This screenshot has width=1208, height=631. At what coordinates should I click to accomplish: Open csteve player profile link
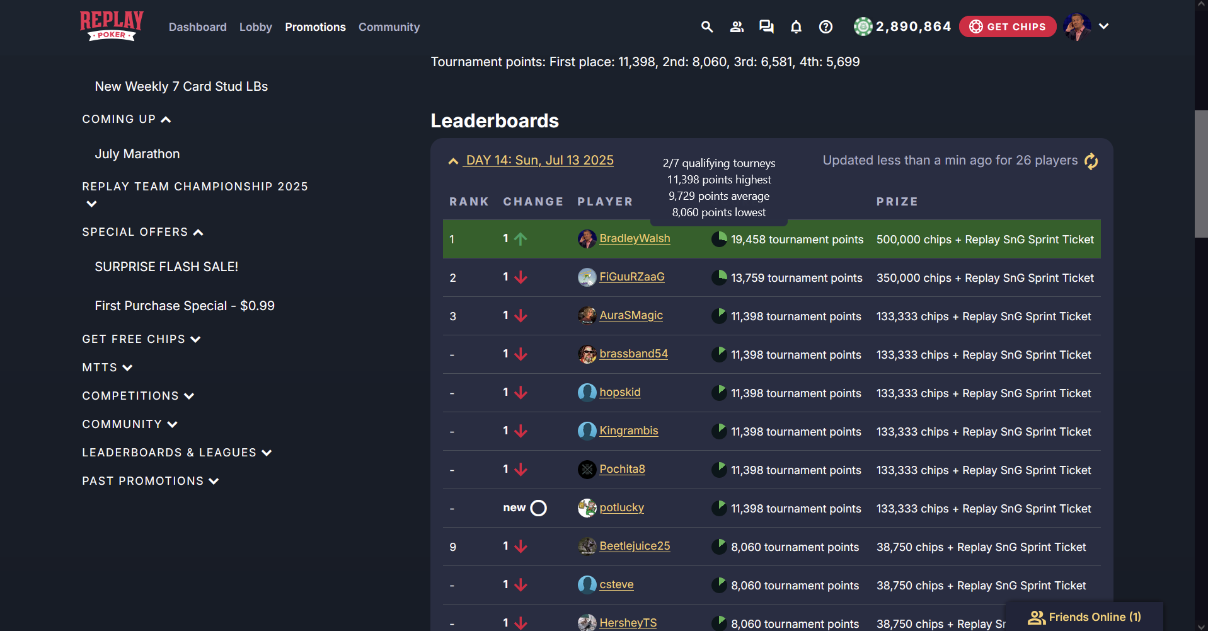(616, 584)
